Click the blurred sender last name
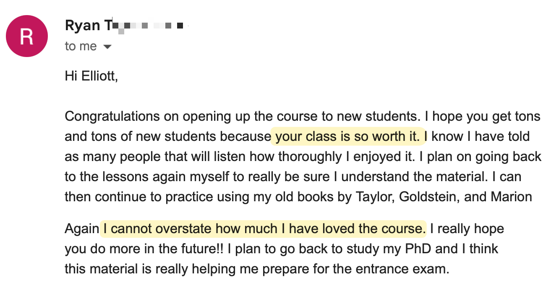This screenshot has height=291, width=559. point(147,26)
